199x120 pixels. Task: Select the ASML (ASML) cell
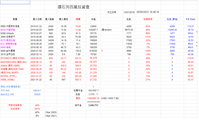click(x=8, y=80)
